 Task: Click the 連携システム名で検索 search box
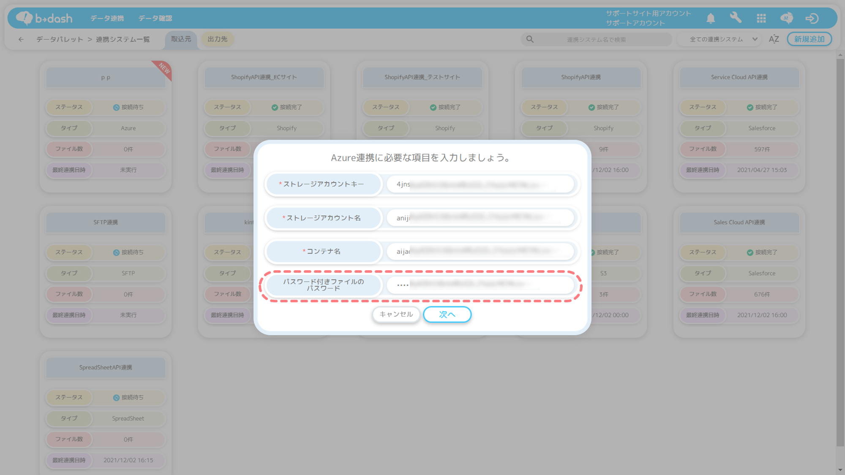[596, 39]
